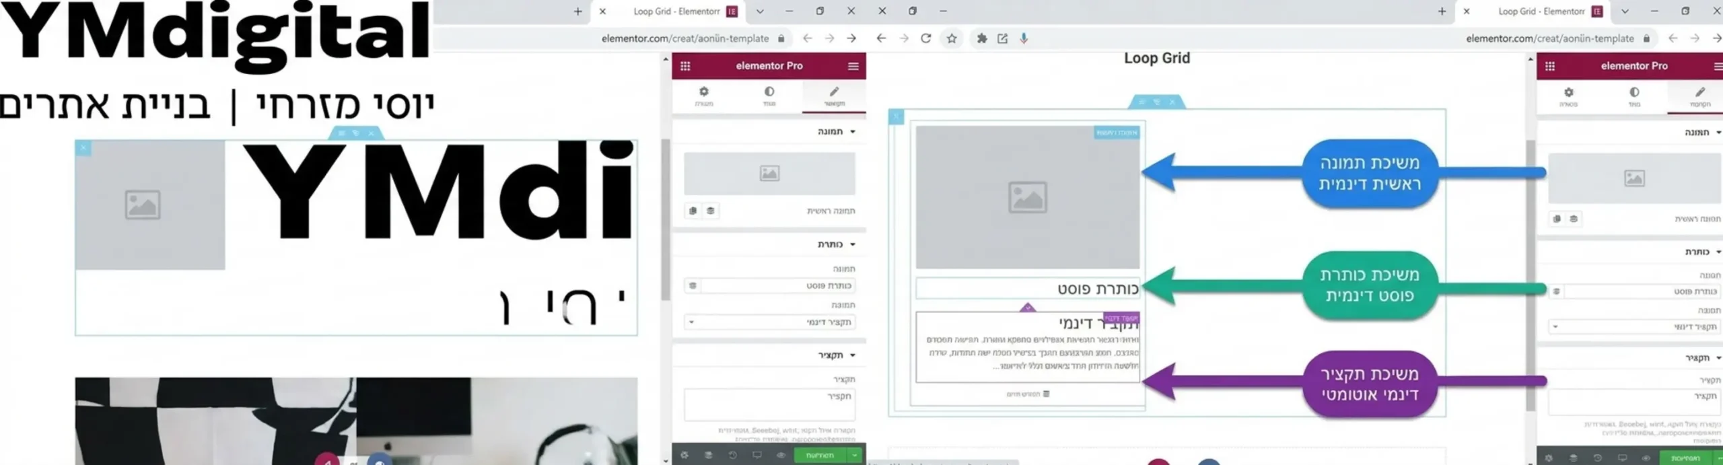Open publish options arrow in left window's footer

pos(854,455)
